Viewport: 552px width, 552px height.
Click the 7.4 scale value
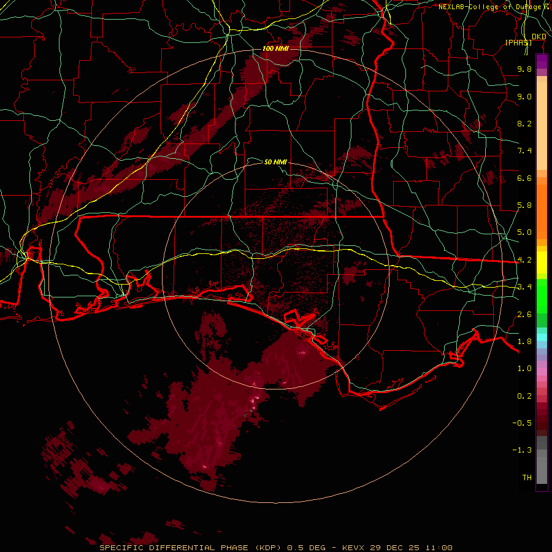[524, 151]
